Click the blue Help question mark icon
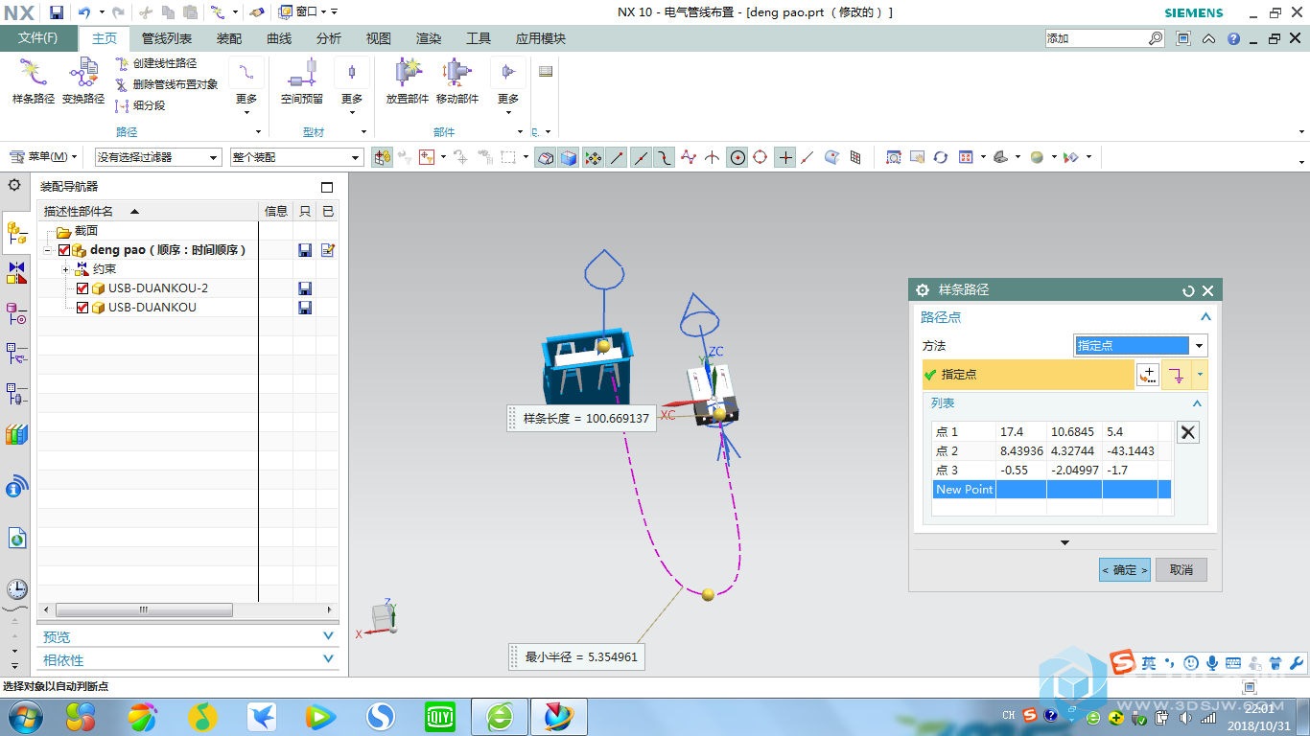Viewport: 1310px width, 736px height. click(x=1233, y=38)
